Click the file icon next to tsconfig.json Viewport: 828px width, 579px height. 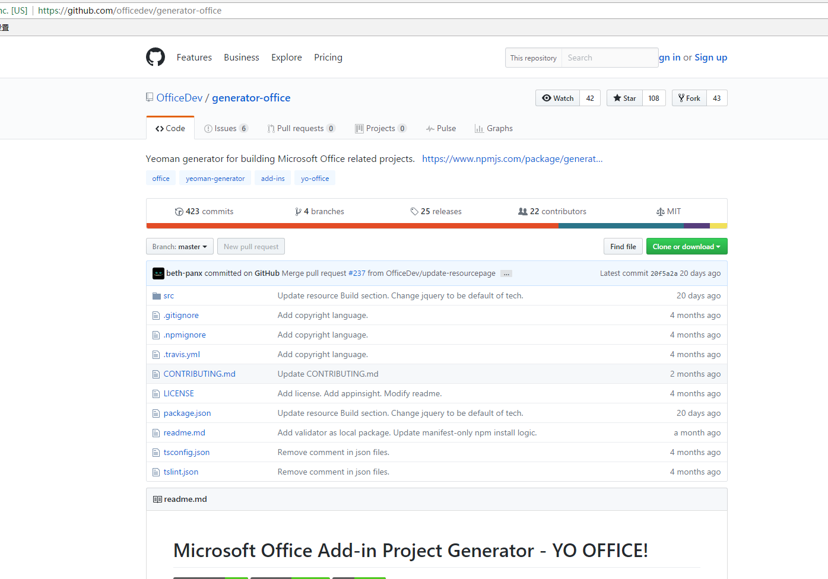156,453
